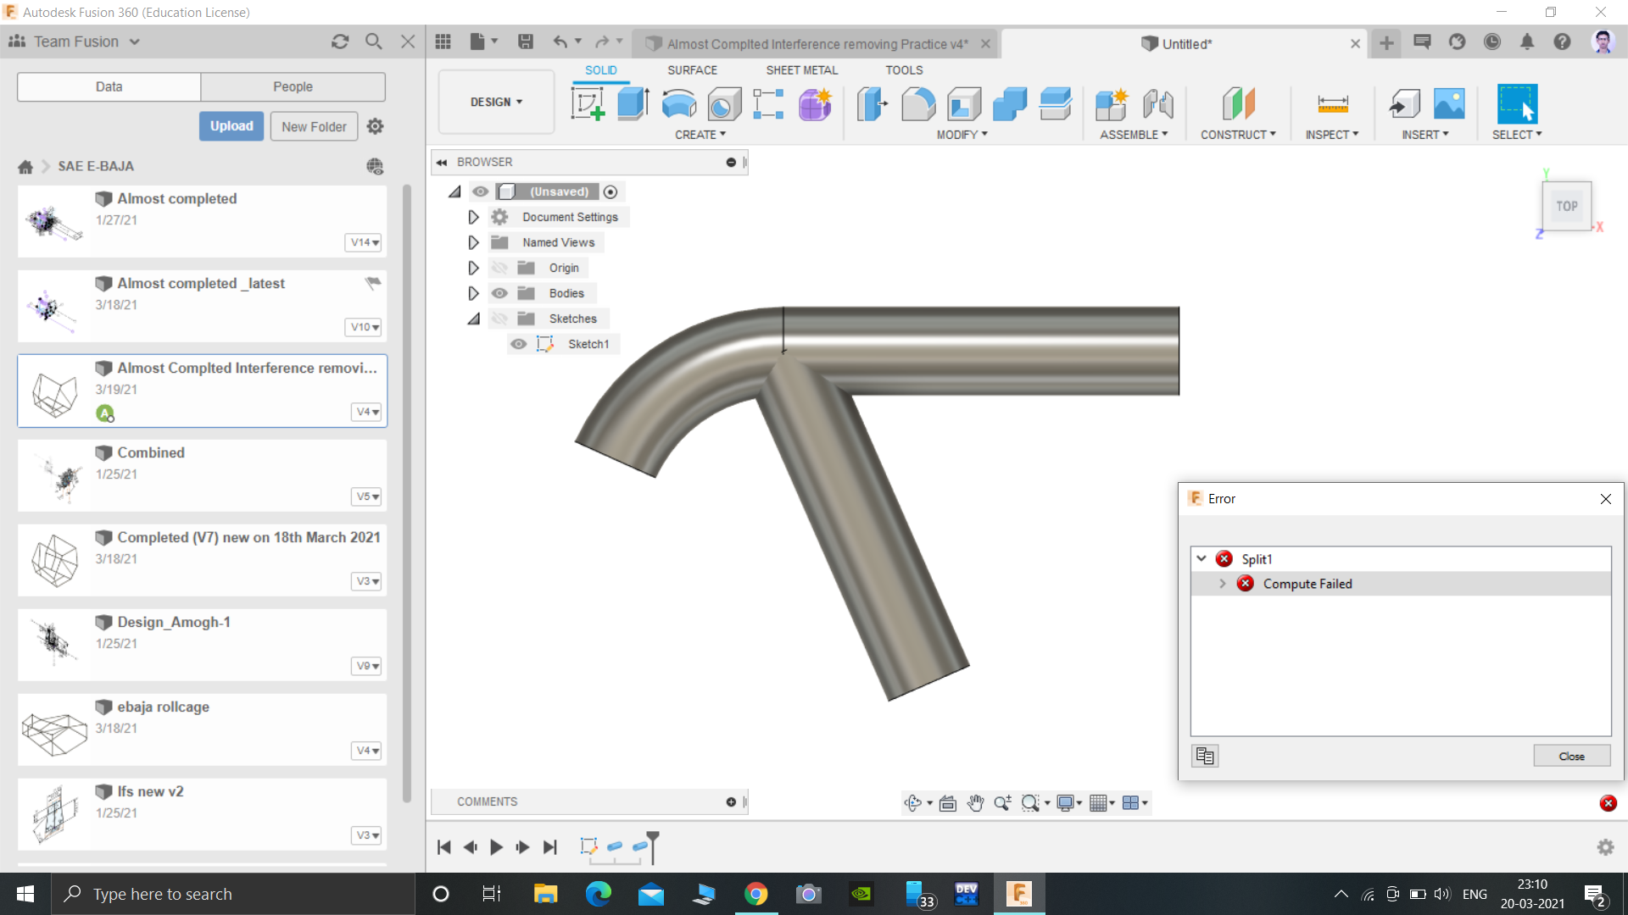The height and width of the screenshot is (915, 1628).
Task: Select the Press Pull tool
Action: [873, 103]
